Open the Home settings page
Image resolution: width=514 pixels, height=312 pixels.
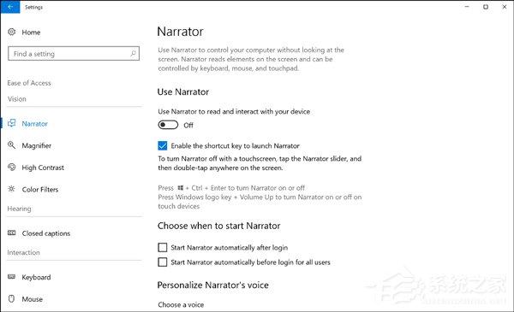click(31, 32)
